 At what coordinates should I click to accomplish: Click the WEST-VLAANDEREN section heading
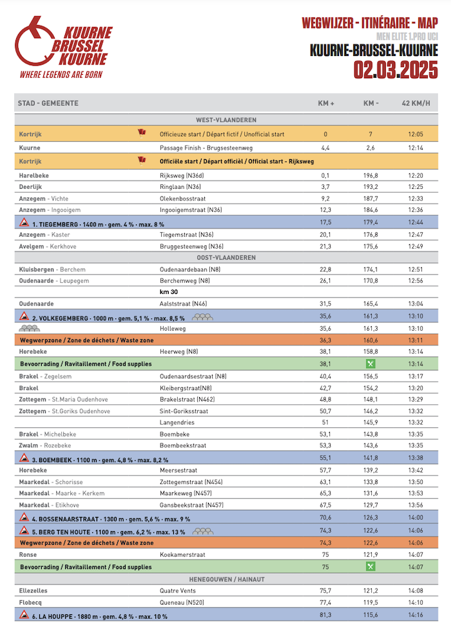226,120
